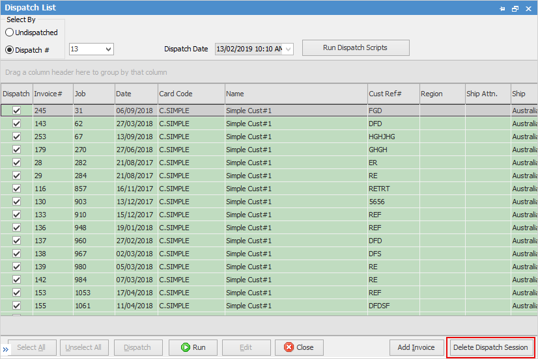Open the Dispatch Date picker dropdown

click(289, 49)
